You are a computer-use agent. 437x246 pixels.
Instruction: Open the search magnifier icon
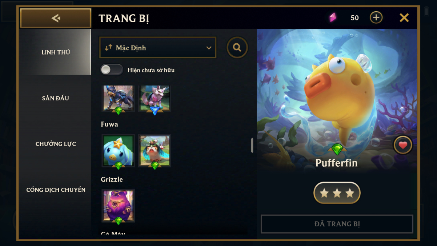click(x=237, y=47)
